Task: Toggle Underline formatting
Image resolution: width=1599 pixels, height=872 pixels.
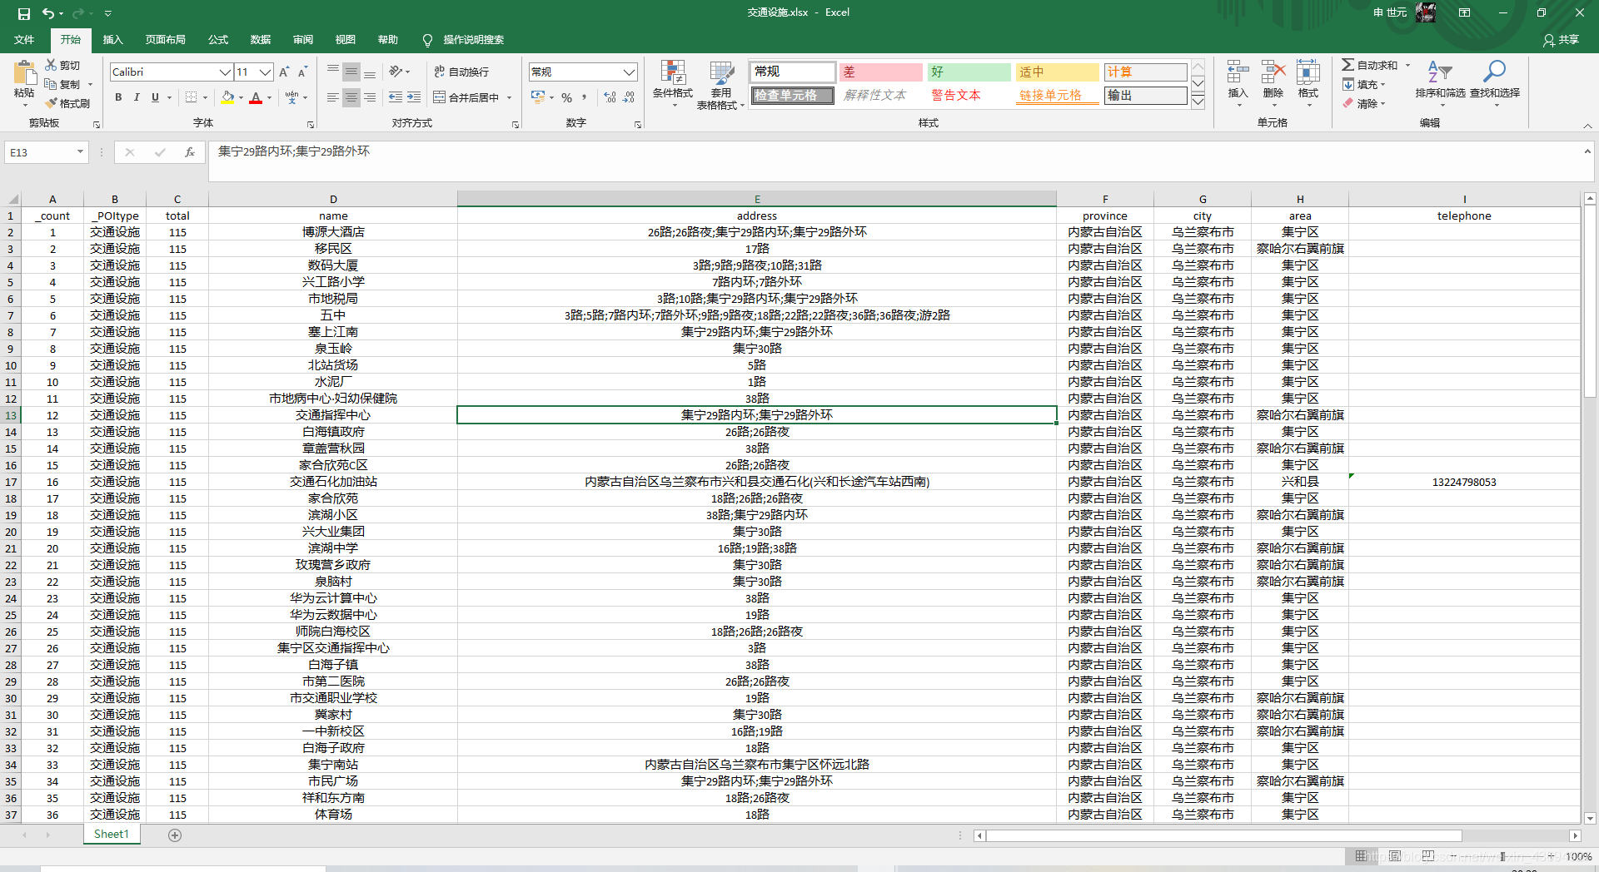Action: [x=155, y=97]
